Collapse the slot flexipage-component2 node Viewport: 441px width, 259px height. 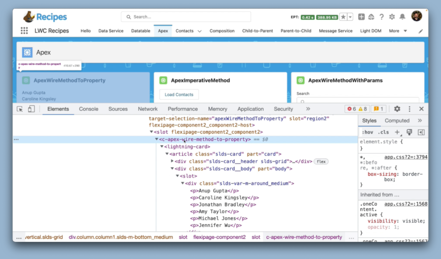click(151, 132)
